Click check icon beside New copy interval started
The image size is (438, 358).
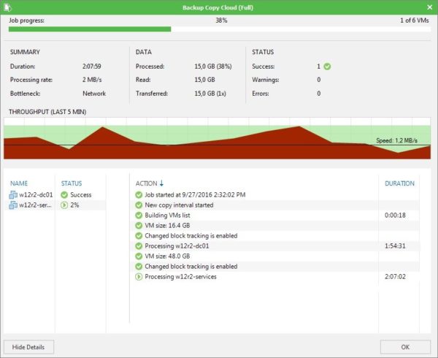click(x=139, y=205)
